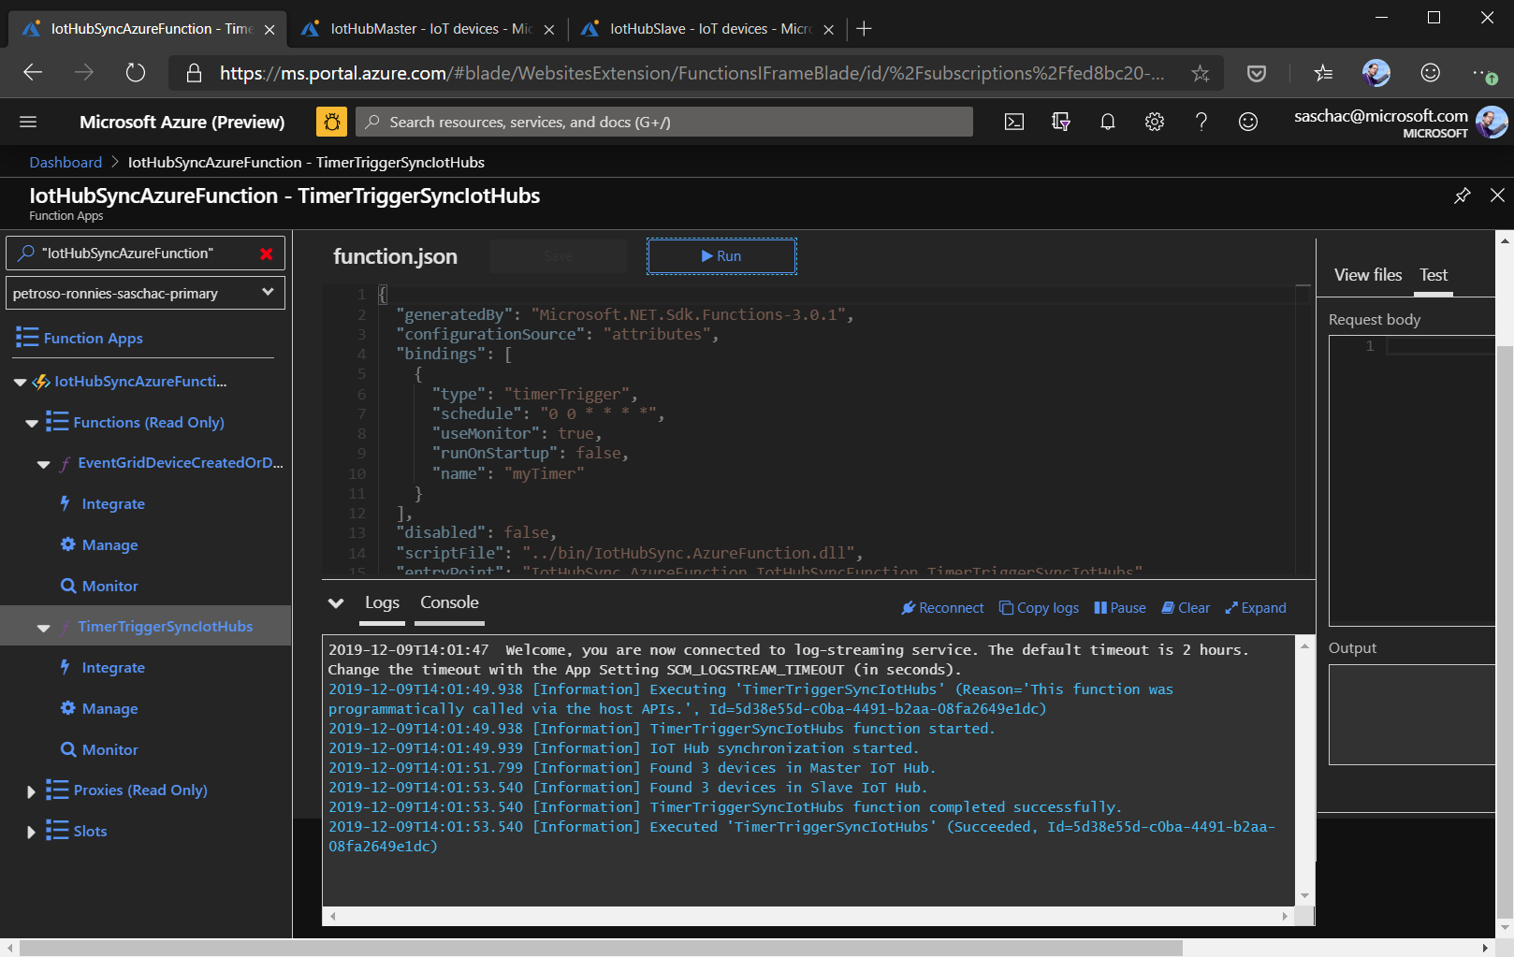1514x957 pixels.
Task: Click the portal feedback smiley icon
Action: pos(1248,122)
